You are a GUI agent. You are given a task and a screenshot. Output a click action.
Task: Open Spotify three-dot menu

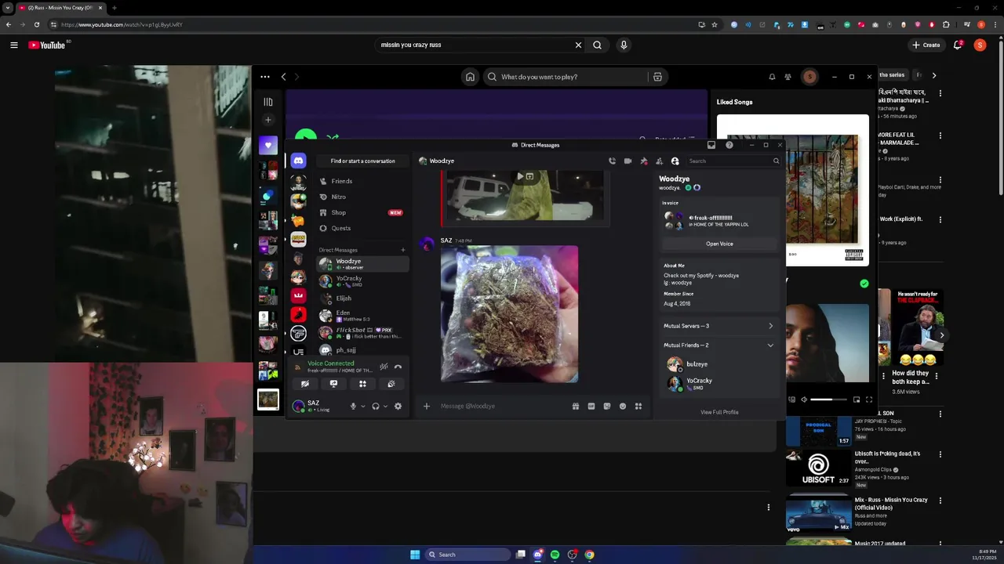click(x=265, y=77)
